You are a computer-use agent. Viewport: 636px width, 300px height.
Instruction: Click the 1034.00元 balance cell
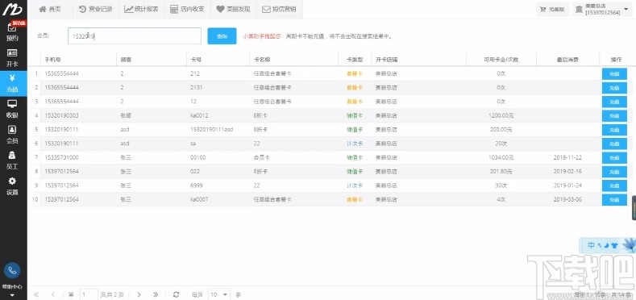(501, 157)
